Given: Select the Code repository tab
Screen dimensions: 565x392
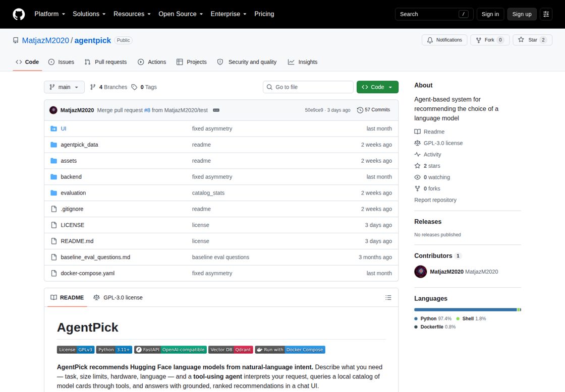Looking at the screenshot, I should coord(27,62).
